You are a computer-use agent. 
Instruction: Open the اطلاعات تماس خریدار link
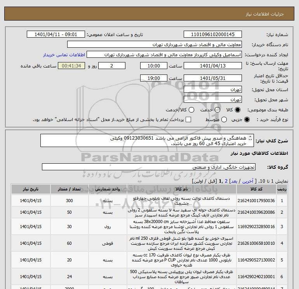point(64,55)
